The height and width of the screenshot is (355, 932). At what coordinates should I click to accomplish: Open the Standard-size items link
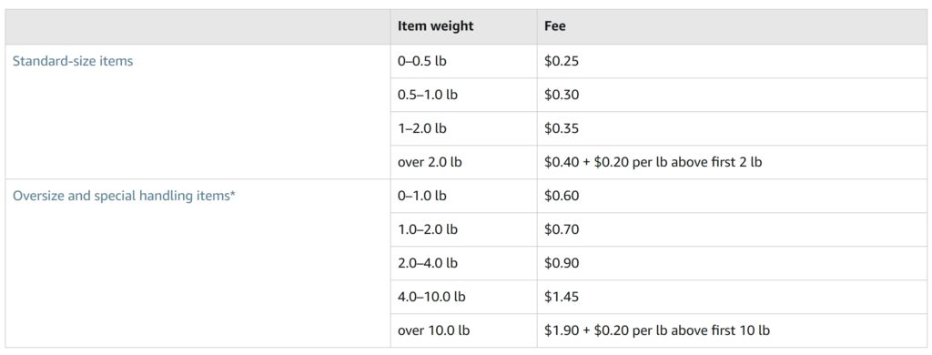pyautogui.click(x=73, y=61)
